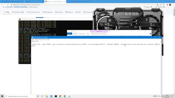The image size is (175, 98).
Task: Bookmark the page with the star icon
Action: coord(164,5)
